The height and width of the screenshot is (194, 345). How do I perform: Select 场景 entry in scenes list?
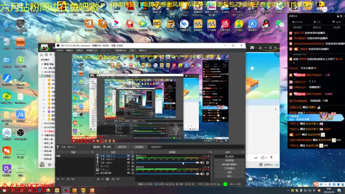point(75,156)
